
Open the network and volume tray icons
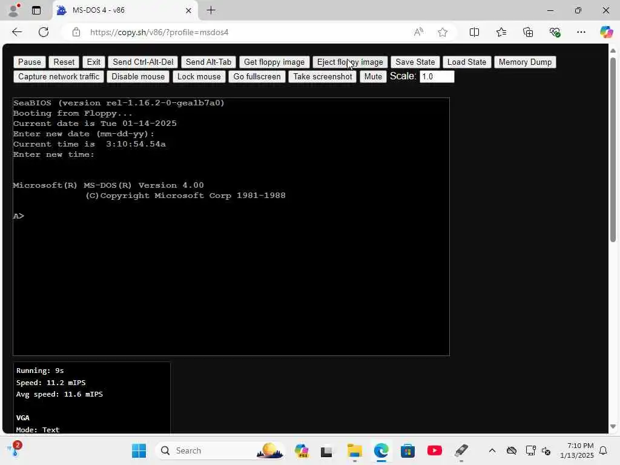[x=538, y=450]
